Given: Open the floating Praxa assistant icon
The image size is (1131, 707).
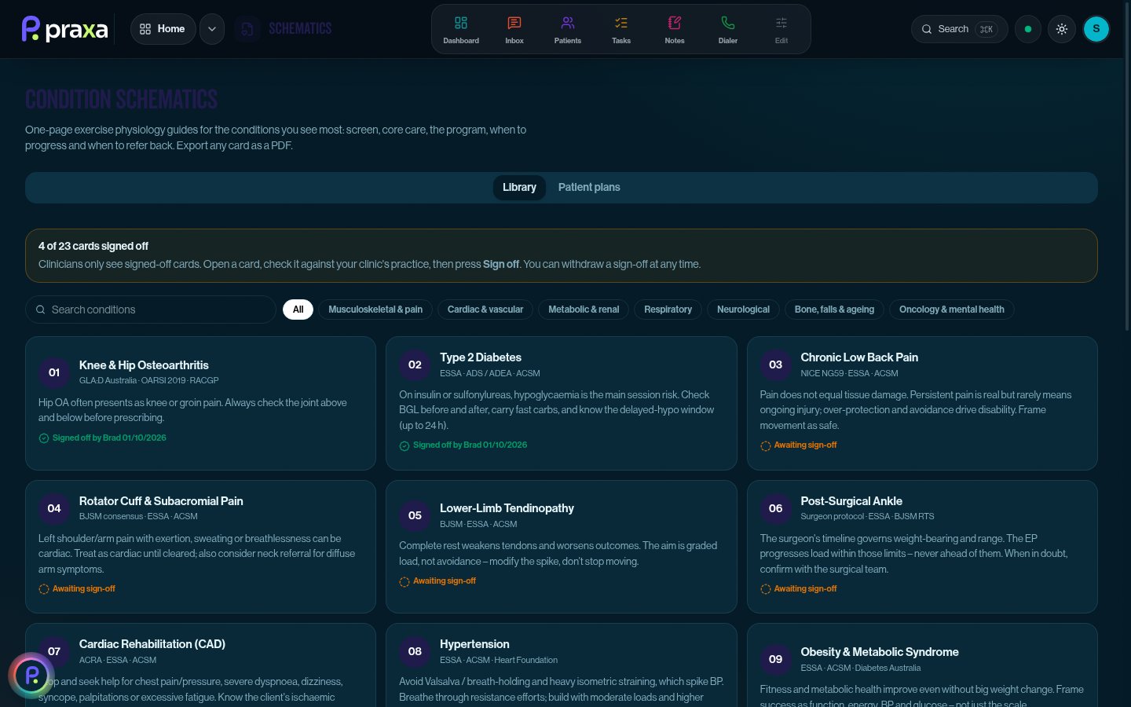Looking at the screenshot, I should tap(31, 675).
